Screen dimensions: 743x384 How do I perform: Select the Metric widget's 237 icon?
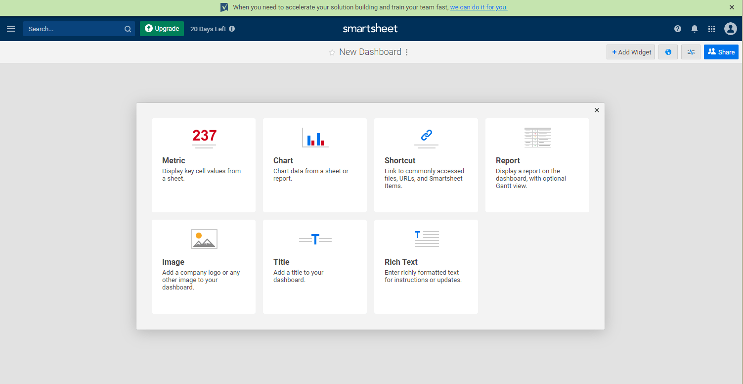204,138
